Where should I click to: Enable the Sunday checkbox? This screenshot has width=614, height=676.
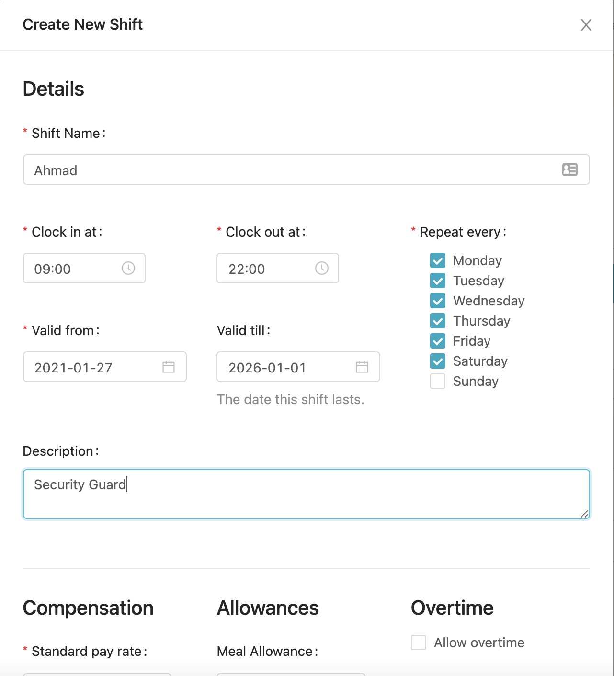coord(438,381)
